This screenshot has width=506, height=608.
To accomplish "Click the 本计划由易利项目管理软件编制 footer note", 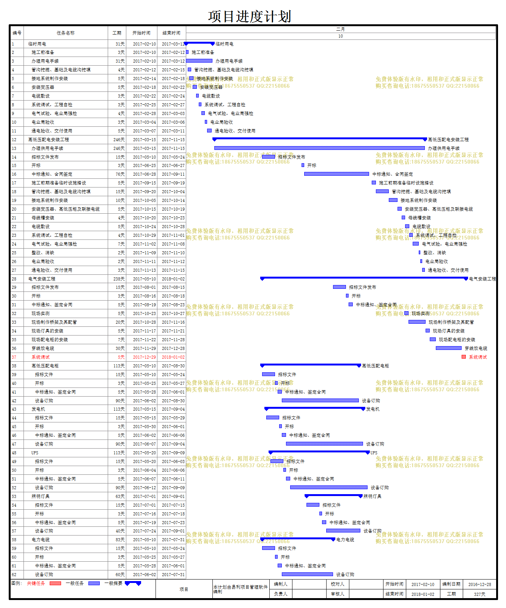I will pyautogui.click(x=240, y=589).
